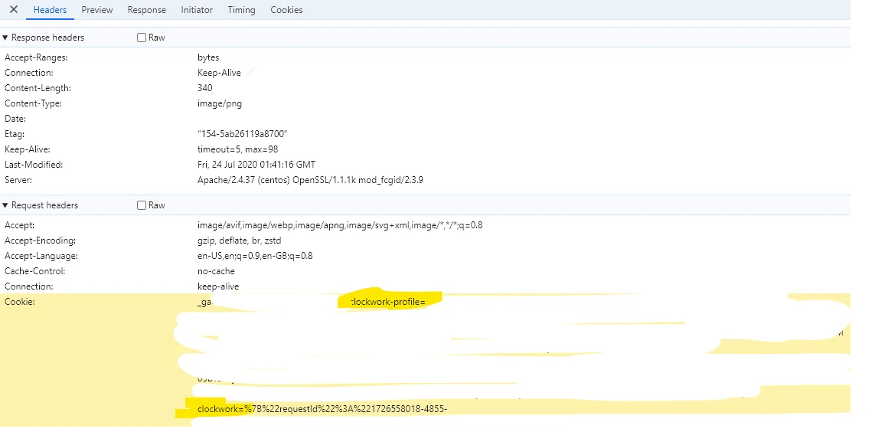
Task: Select the Cookie header name
Action: point(19,302)
